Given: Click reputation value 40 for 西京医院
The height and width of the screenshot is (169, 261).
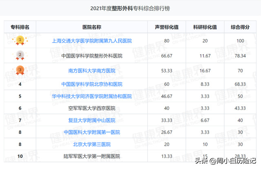Looking at the screenshot, I should click(167, 108).
